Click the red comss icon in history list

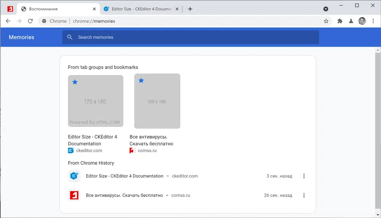pos(74,195)
